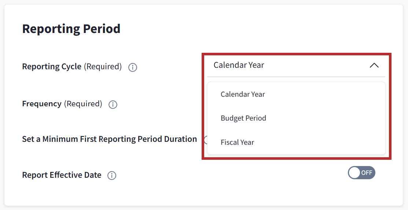
Task: Click the white knob of the OFF toggle
Action: click(354, 173)
